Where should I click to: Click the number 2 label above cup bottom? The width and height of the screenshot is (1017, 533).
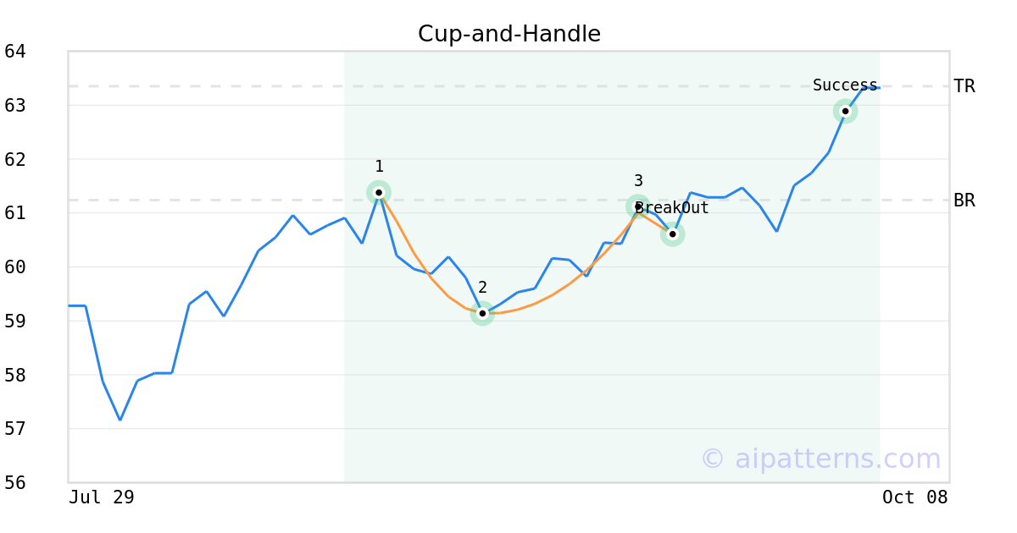click(x=482, y=288)
